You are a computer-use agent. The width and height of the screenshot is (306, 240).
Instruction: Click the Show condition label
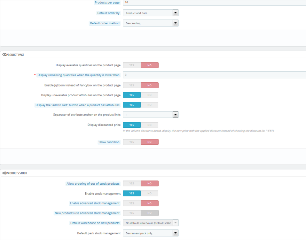[109, 142]
